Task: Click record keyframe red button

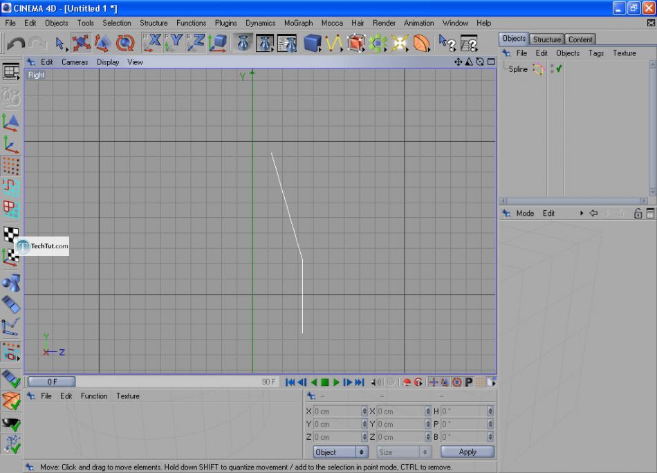Action: 407,382
